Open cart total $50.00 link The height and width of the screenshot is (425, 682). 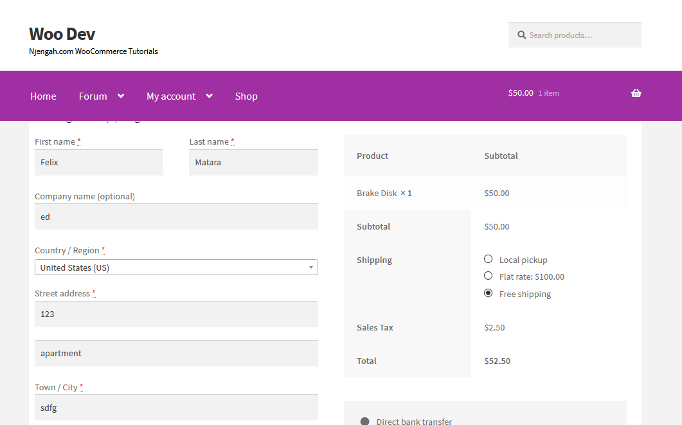click(521, 93)
